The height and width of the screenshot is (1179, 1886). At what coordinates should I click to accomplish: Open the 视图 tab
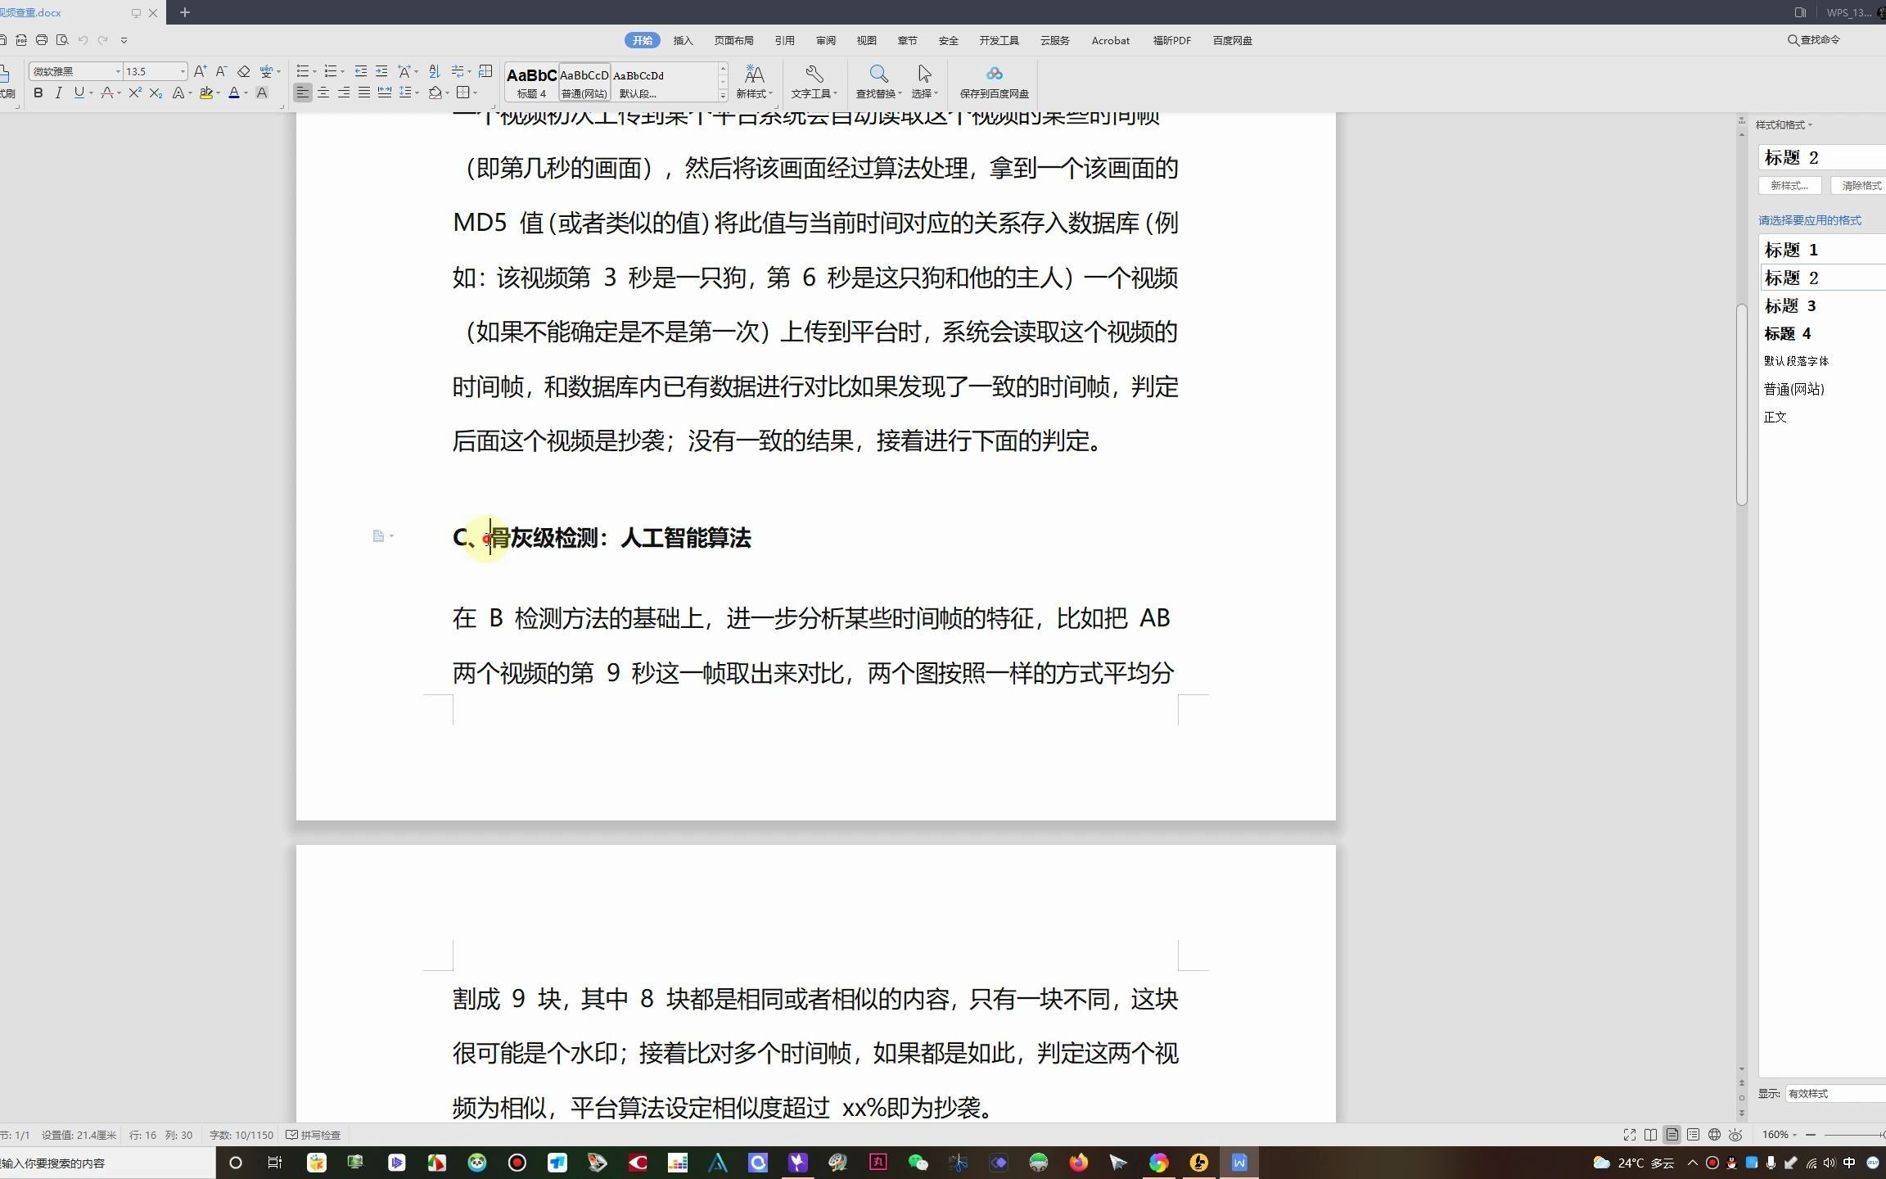click(867, 40)
